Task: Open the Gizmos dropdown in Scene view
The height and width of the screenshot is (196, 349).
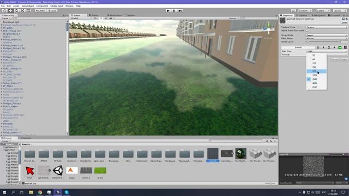Action: coord(233,18)
